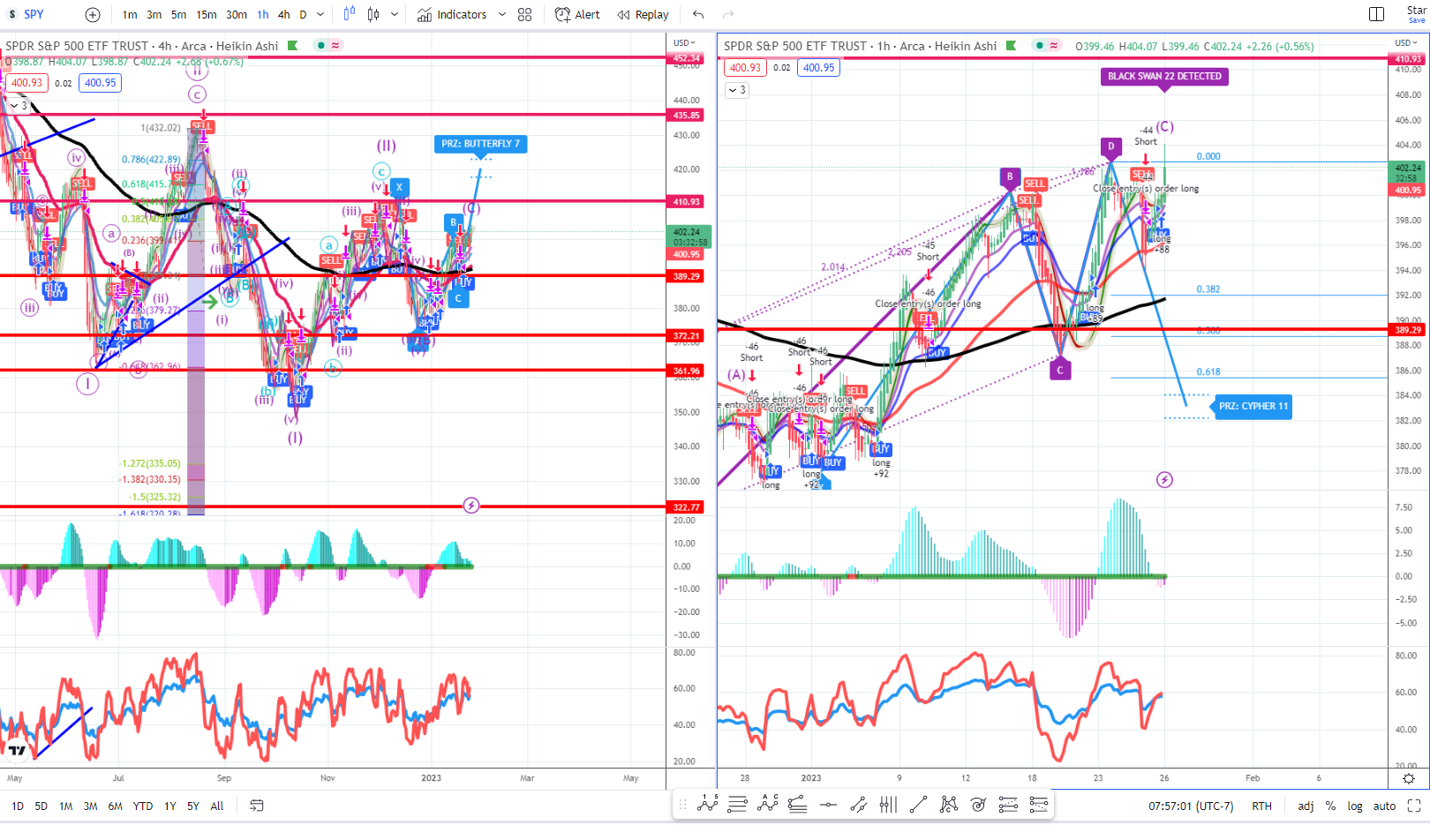Viewport: 1430px width, 825px height.
Task: Select the Parallel Channel tool
Action: coord(858,805)
